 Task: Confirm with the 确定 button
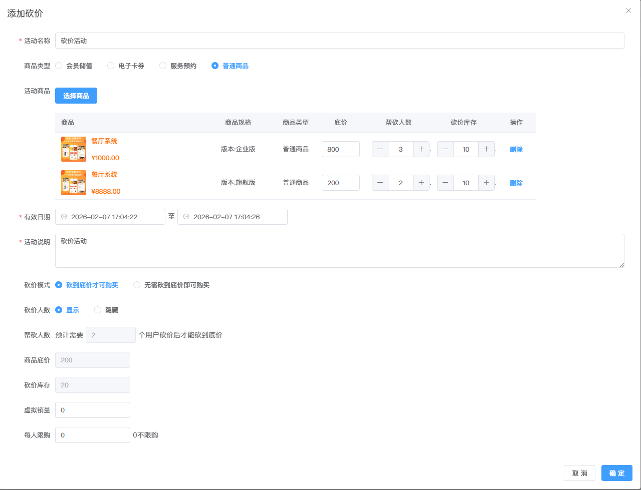[x=617, y=473]
